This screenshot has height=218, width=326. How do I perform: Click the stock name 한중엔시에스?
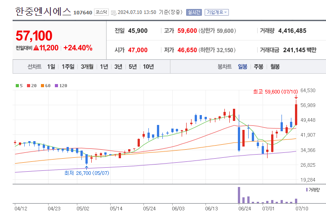pos(43,11)
